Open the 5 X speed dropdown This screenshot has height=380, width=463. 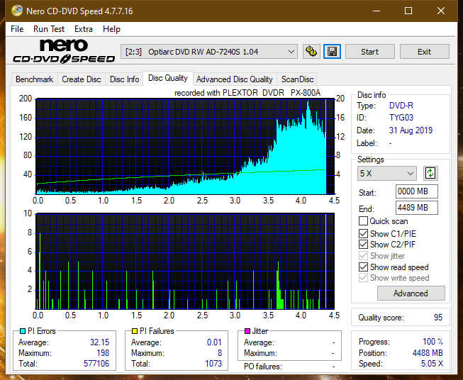tap(387, 173)
